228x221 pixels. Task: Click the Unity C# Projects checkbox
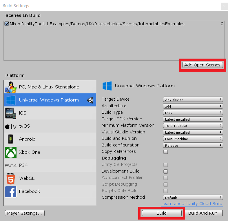click(166, 165)
